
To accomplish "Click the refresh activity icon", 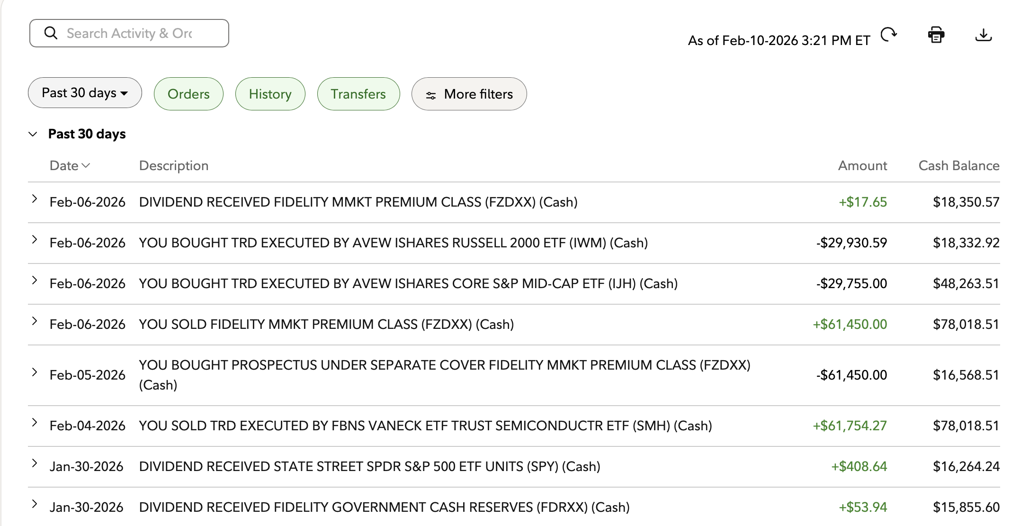I will 888,34.
